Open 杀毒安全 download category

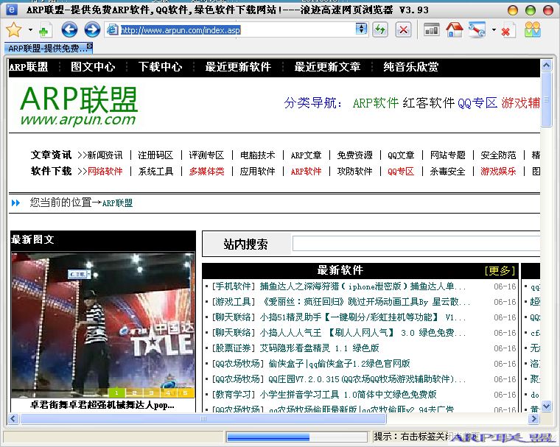coord(447,172)
